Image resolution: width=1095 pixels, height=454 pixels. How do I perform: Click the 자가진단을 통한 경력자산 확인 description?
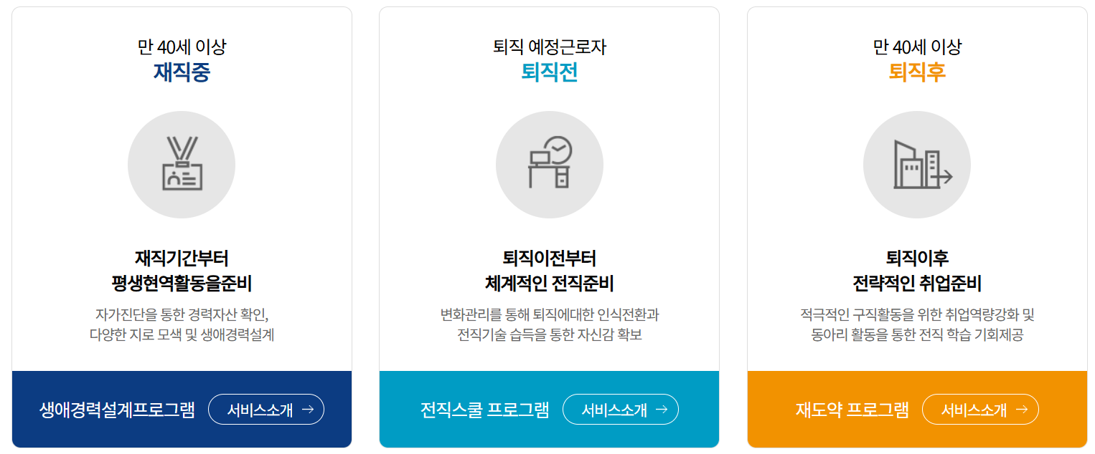(x=182, y=314)
